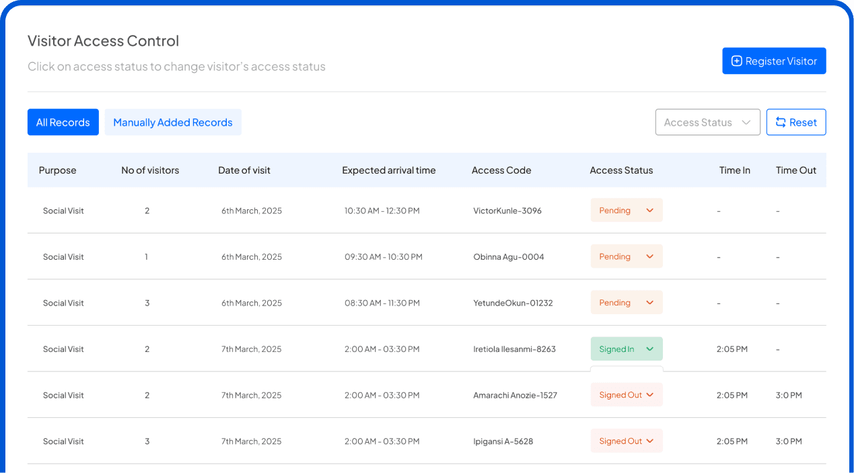Select the Obinna Agu-0004 access code
854x473 pixels.
(508, 257)
